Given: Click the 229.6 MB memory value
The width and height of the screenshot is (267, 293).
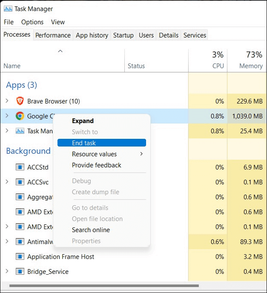Looking at the screenshot, I should coord(249,101).
